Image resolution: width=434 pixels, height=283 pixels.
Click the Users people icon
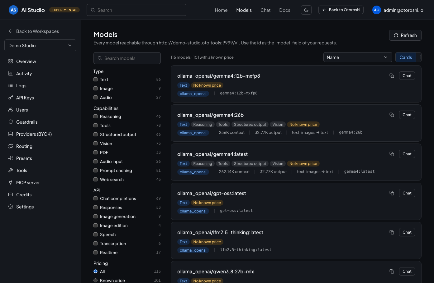tap(11, 110)
